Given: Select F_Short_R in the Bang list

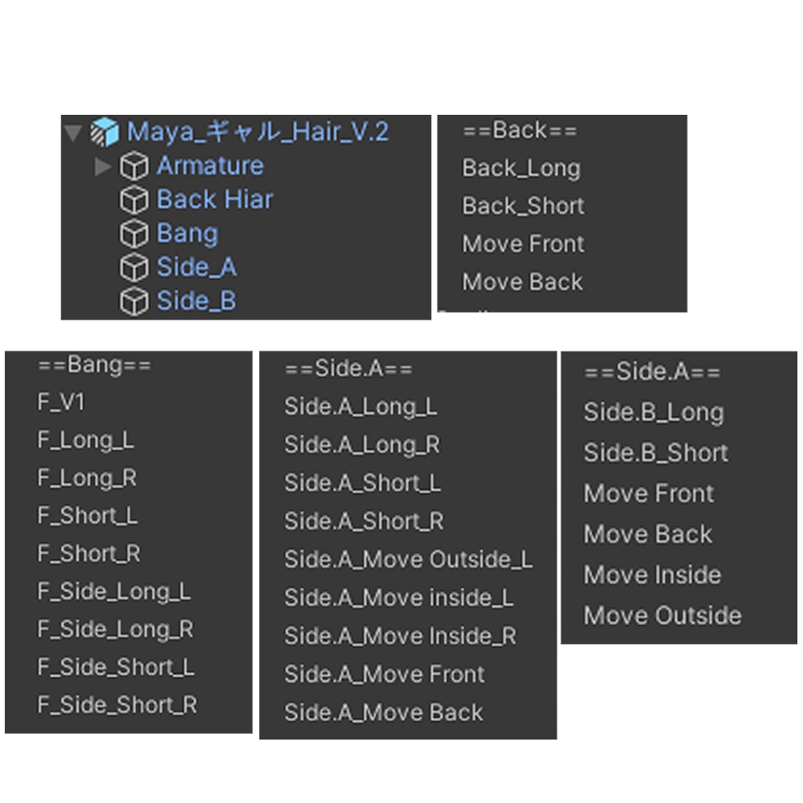Looking at the screenshot, I should (88, 553).
